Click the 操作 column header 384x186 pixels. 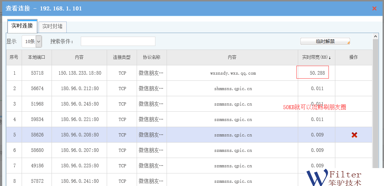[353, 57]
